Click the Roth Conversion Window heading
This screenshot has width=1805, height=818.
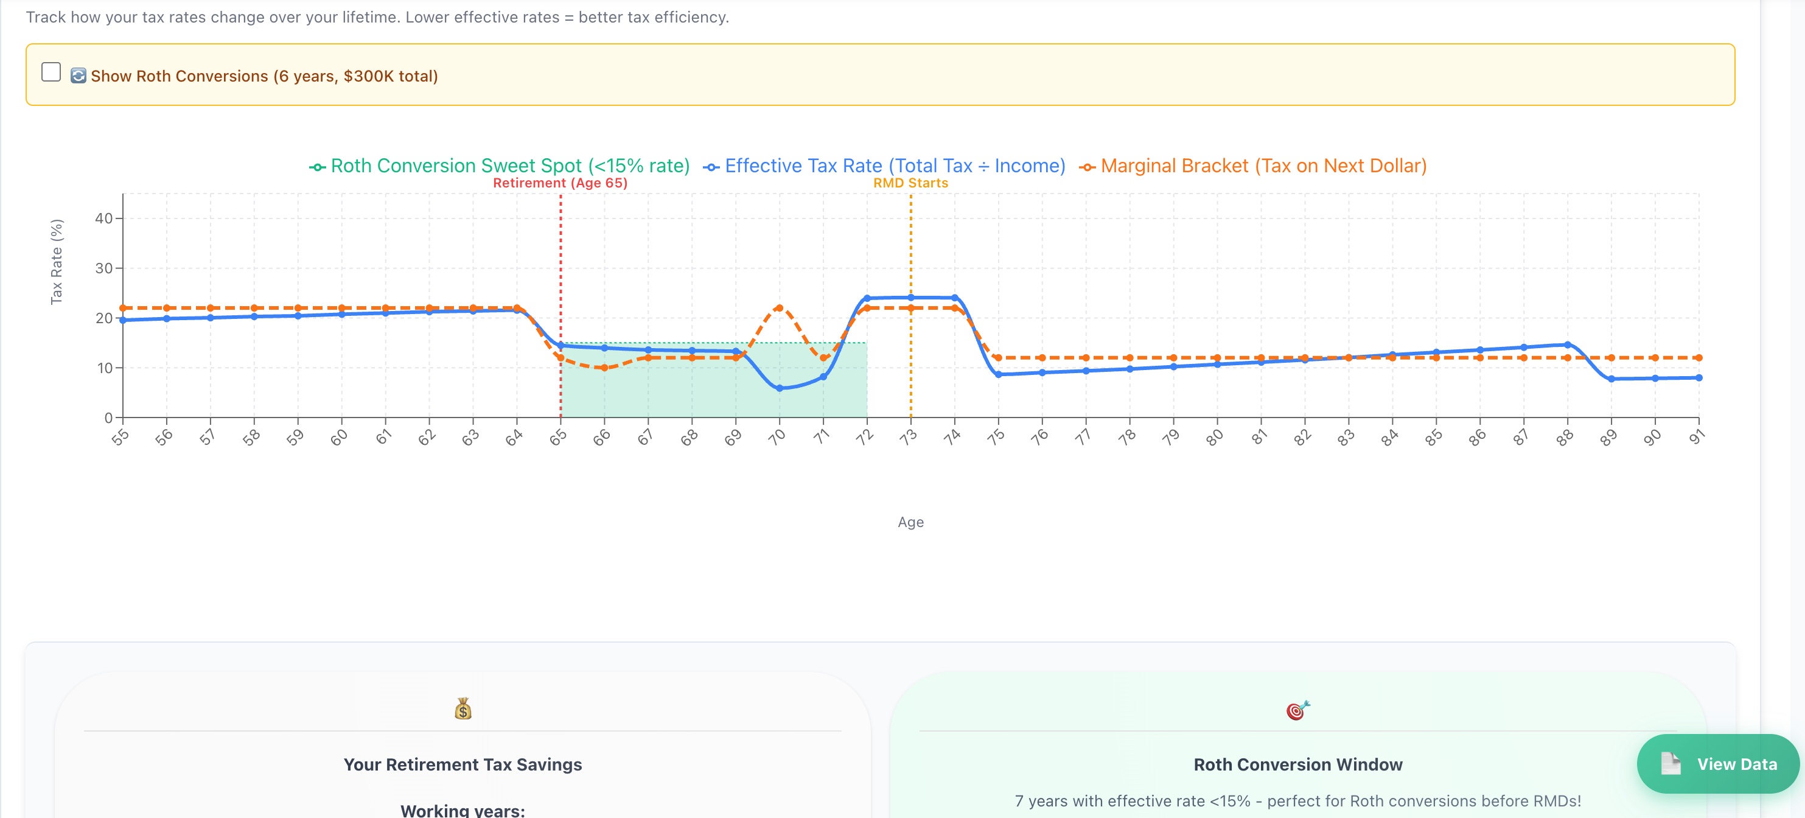click(1297, 764)
